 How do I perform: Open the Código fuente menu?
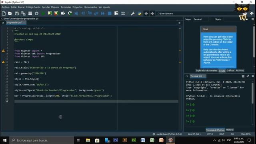(x=33, y=7)
